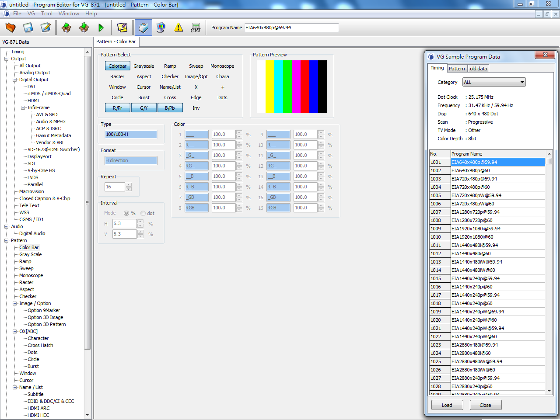Screen dimensions: 560x420
Task: Click the Load button
Action: pyautogui.click(x=447, y=405)
